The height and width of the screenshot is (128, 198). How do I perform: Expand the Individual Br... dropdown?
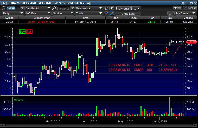[128, 9]
